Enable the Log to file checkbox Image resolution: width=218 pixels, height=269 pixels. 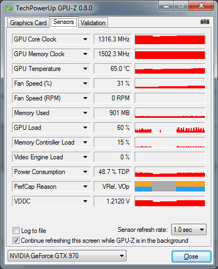[x=16, y=230]
